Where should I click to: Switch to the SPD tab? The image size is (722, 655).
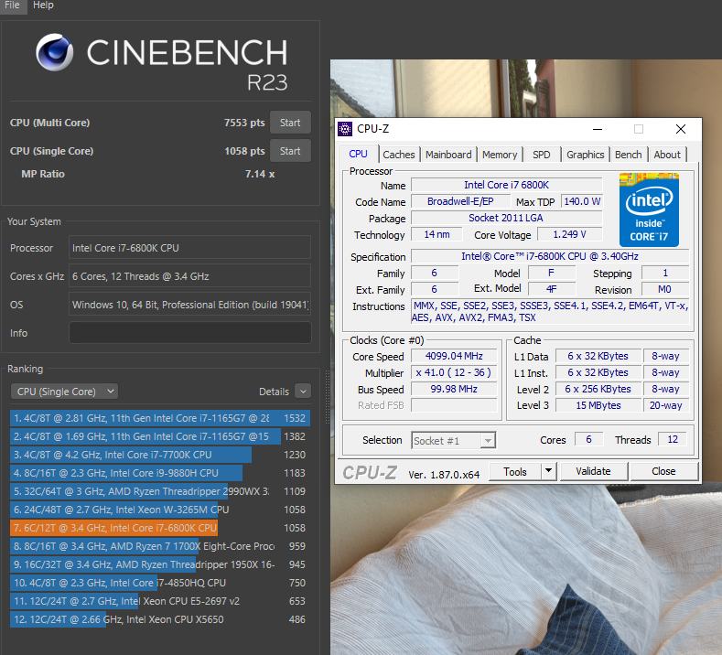coord(542,155)
